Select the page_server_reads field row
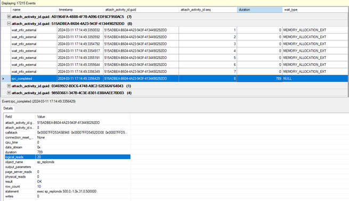This screenshot has width=349, height=201. click(68, 172)
